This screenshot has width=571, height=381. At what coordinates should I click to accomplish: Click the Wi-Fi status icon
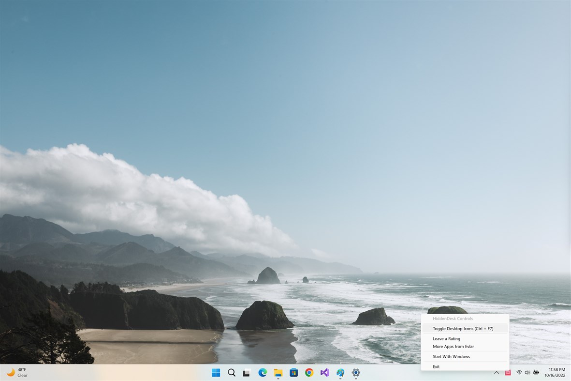519,373
